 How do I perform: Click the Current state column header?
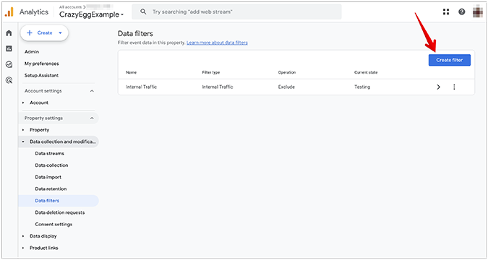coord(366,72)
